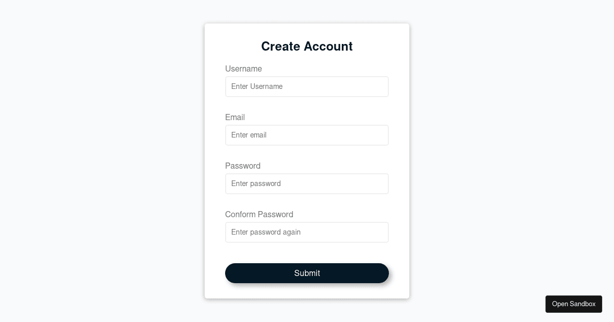Click the Enter email input field
The image size is (614, 322).
pyautogui.click(x=307, y=135)
